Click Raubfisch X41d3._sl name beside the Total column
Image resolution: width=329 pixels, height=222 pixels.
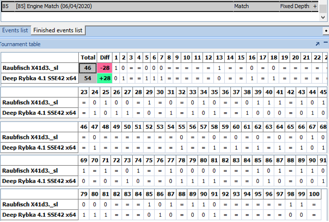31,68
